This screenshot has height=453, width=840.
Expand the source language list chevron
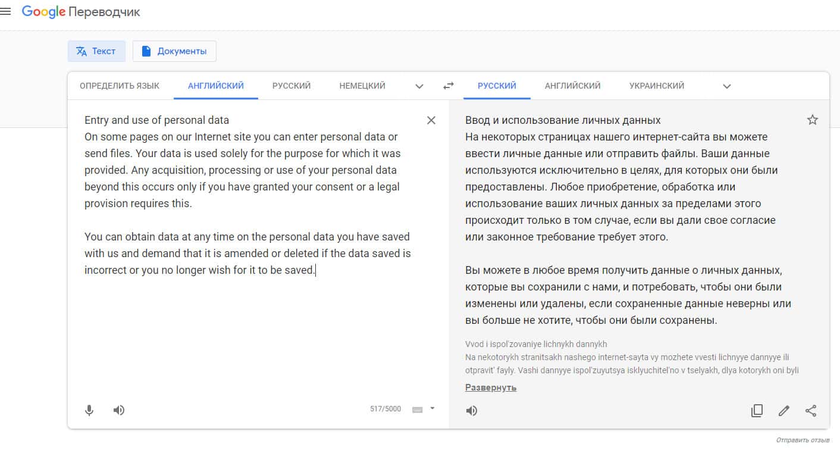pyautogui.click(x=419, y=86)
